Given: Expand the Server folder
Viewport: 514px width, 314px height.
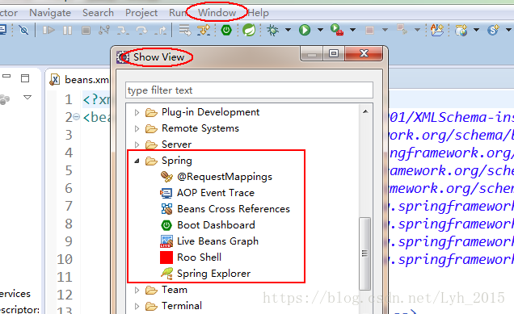Looking at the screenshot, I should 137,144.
